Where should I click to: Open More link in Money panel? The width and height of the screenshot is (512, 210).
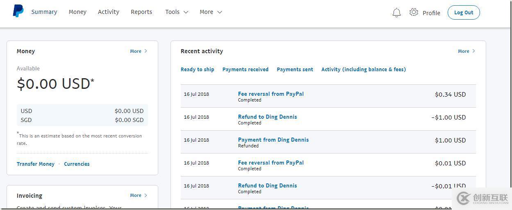point(136,51)
